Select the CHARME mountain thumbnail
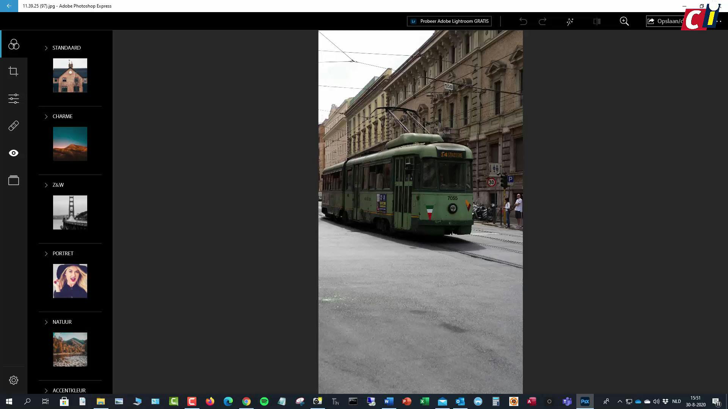Image resolution: width=728 pixels, height=409 pixels. pos(70,144)
